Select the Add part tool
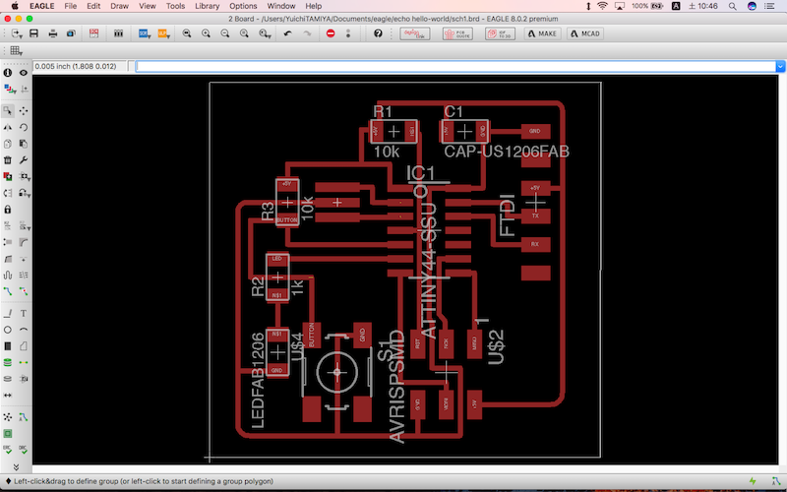787x492 pixels. 8,176
